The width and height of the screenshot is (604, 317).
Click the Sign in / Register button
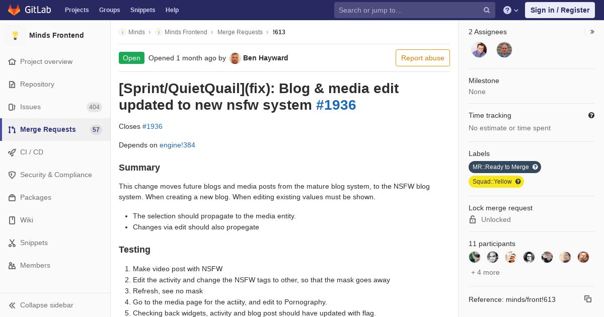pyautogui.click(x=560, y=10)
